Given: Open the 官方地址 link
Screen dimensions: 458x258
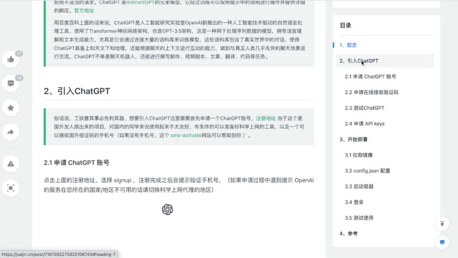Looking at the screenshot, I should click(84, 11).
